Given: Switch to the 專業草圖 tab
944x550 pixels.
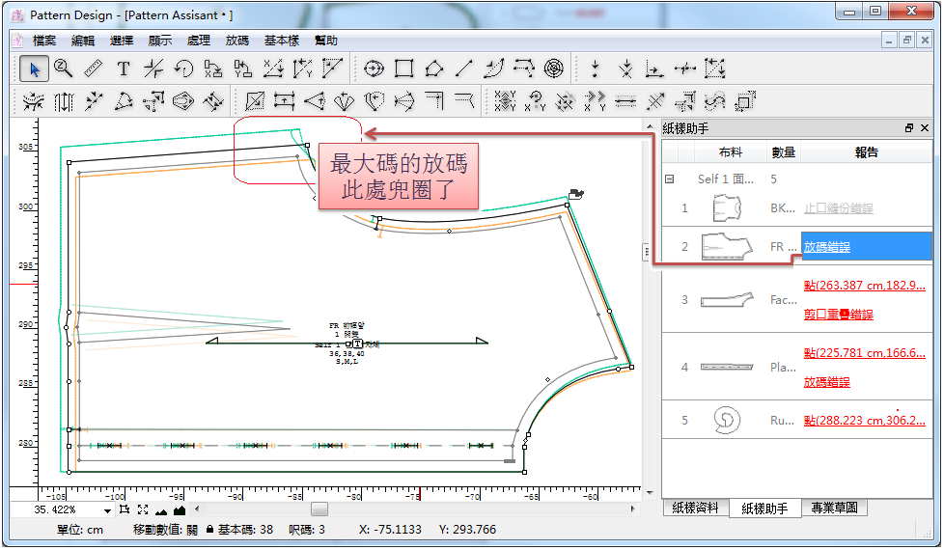Looking at the screenshot, I should 834,508.
